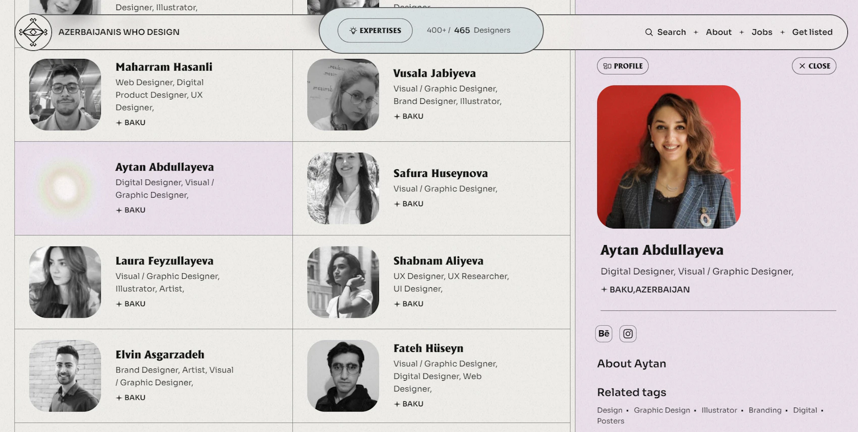Open Laura Feyzullayeva's photo thumbnail
The width and height of the screenshot is (858, 432).
pyautogui.click(x=65, y=282)
